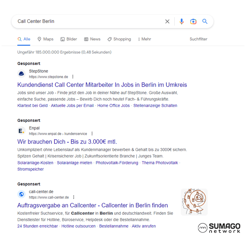Open Kundendienst Call Center Mitarbeiter Jobs headline
Viewport: 246px width, 246px height.
click(x=102, y=85)
